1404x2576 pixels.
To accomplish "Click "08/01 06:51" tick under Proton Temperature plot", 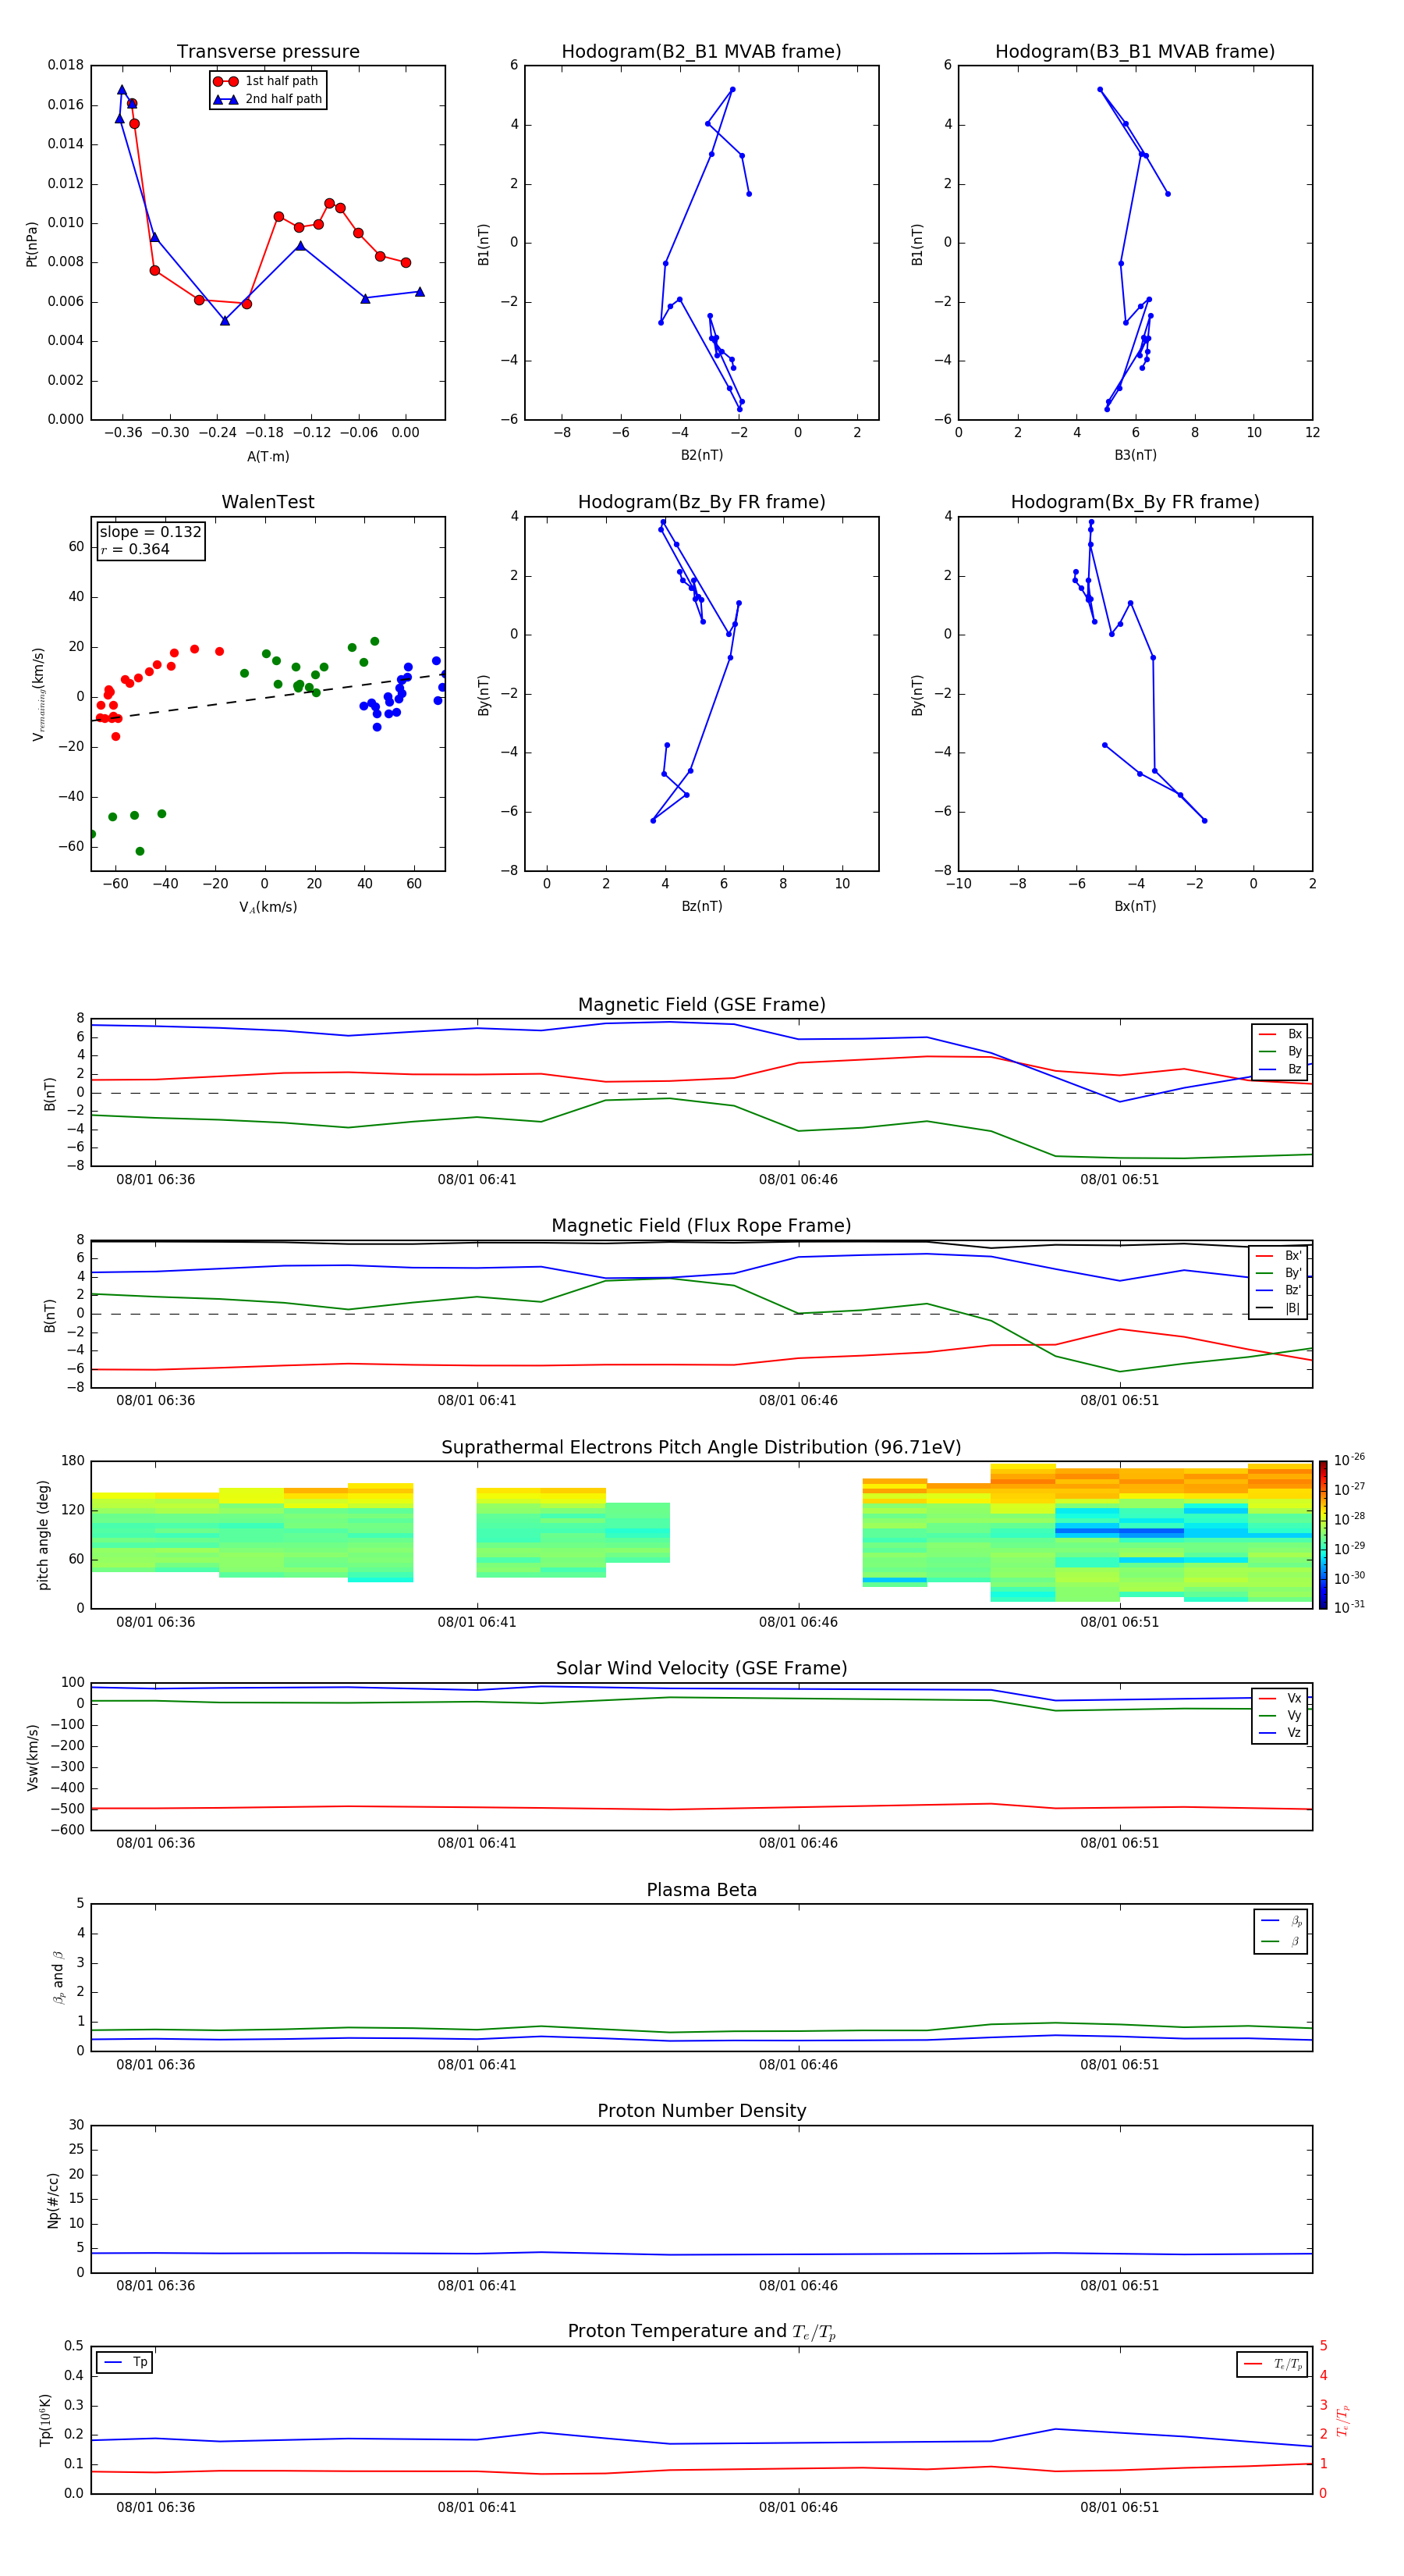I will click(1119, 2507).
